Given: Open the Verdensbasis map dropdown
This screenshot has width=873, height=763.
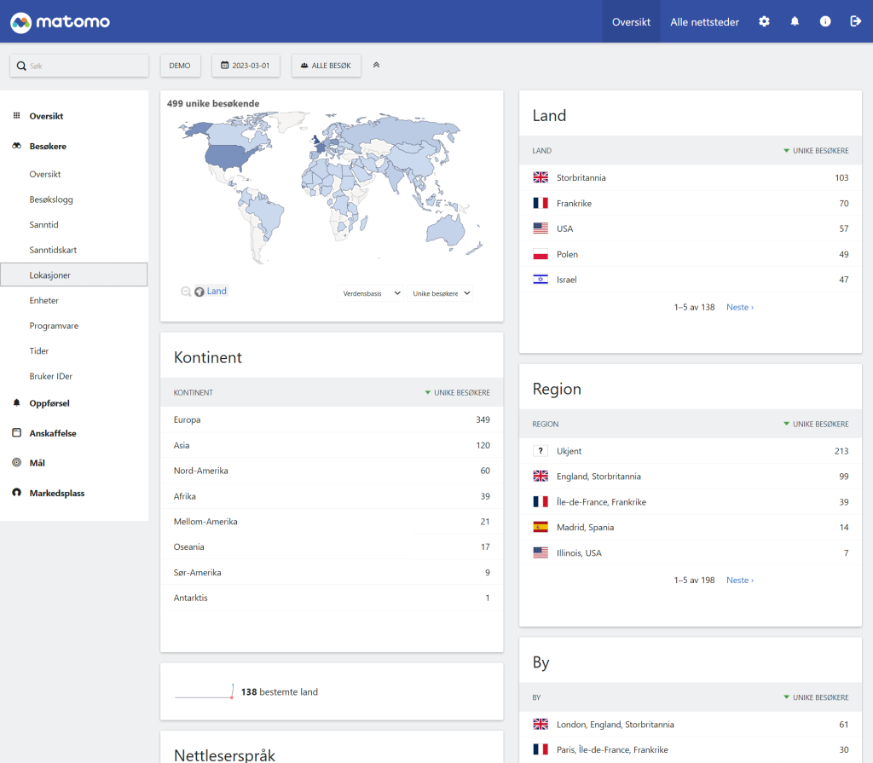Looking at the screenshot, I should pos(371,293).
